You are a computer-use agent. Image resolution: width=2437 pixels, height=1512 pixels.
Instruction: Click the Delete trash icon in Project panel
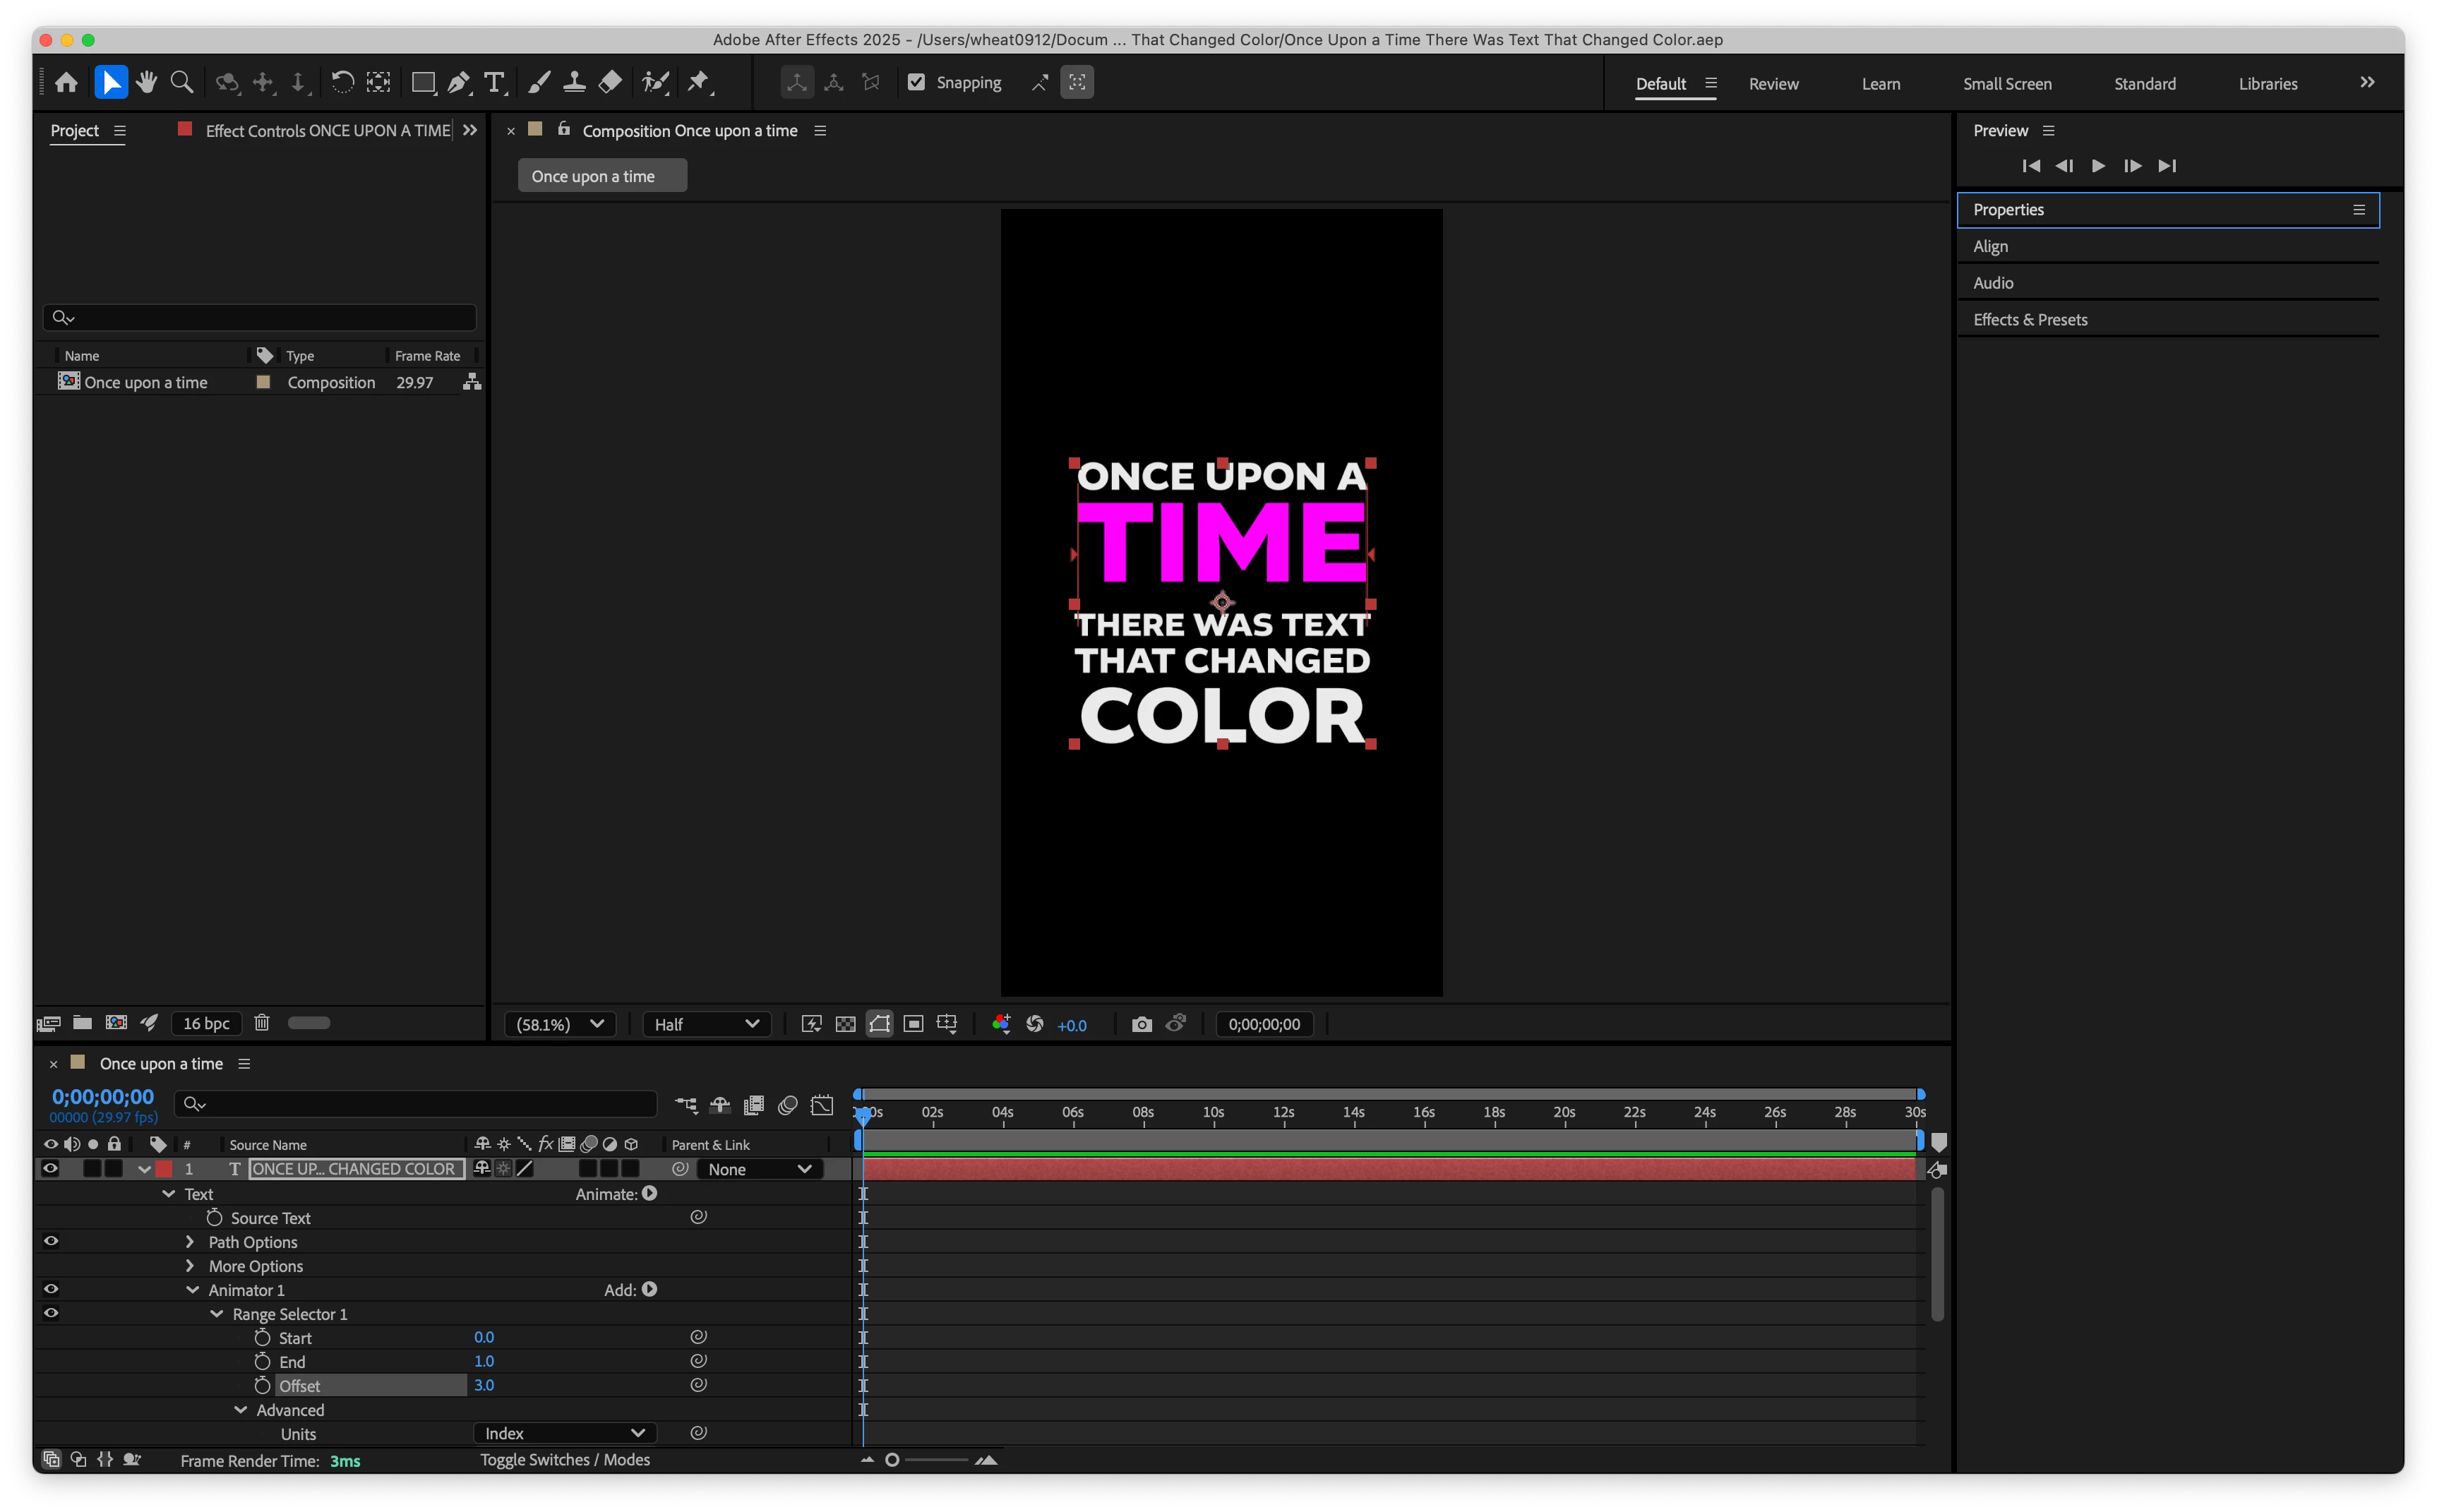262,1023
